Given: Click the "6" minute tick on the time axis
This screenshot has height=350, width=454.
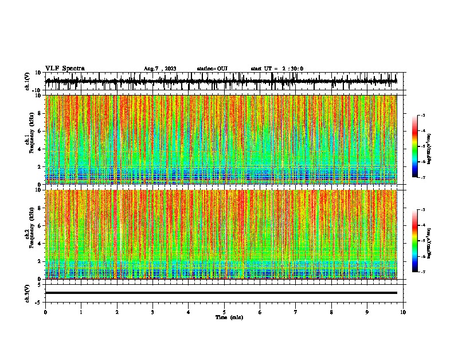Looking at the screenshot, I should pos(260,312).
